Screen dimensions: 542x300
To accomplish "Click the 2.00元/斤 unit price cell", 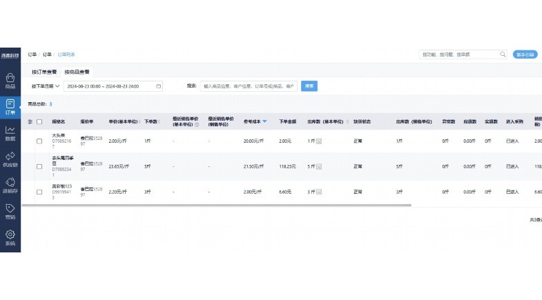I will pos(117,141).
